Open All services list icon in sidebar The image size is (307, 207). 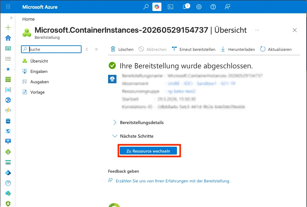coord(8,59)
